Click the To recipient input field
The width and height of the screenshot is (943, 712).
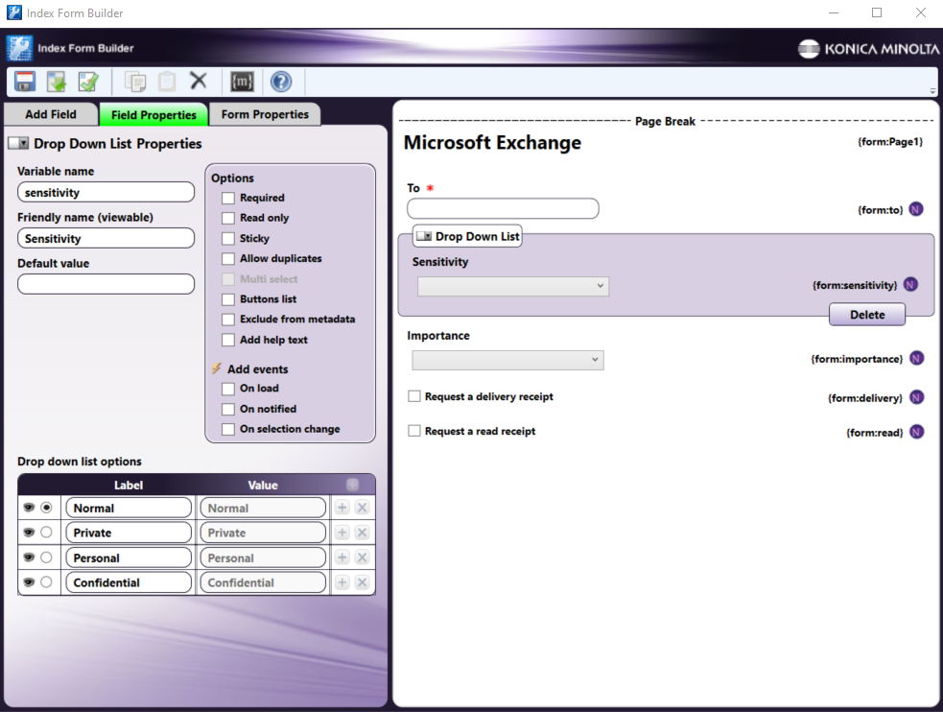[503, 208]
